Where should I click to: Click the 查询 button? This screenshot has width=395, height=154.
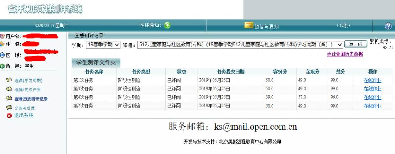356,44
